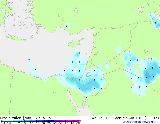Image resolution: width=160 pixels, height=124 pixels.
Task: Click the legend arrow tip above 50
Action: point(80,121)
